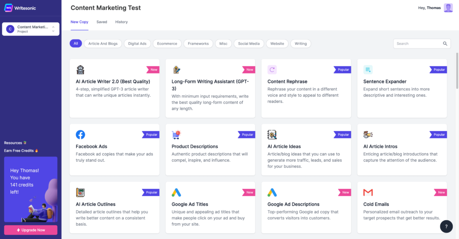This screenshot has width=459, height=239.
Task: Open the Resources link in sidebar
Action: pyautogui.click(x=15, y=143)
